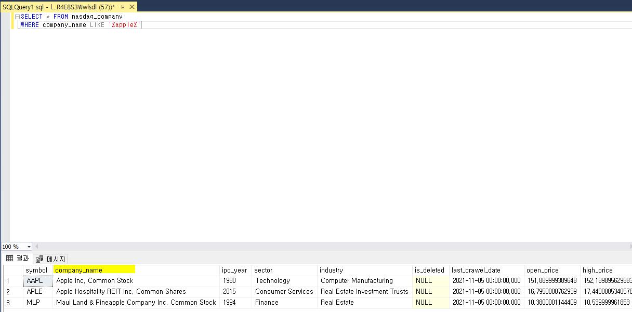Viewport: 632px width, 312px height.
Task: Click the industry column header
Action: click(365, 270)
